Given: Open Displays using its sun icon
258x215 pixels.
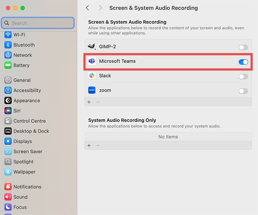Looking at the screenshot, I should [x=8, y=141].
